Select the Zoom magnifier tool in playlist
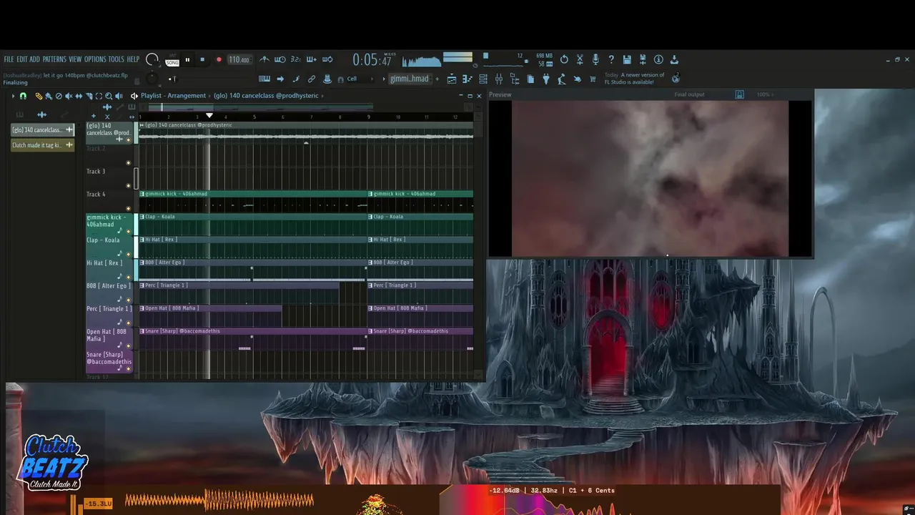The width and height of the screenshot is (915, 515). click(109, 96)
